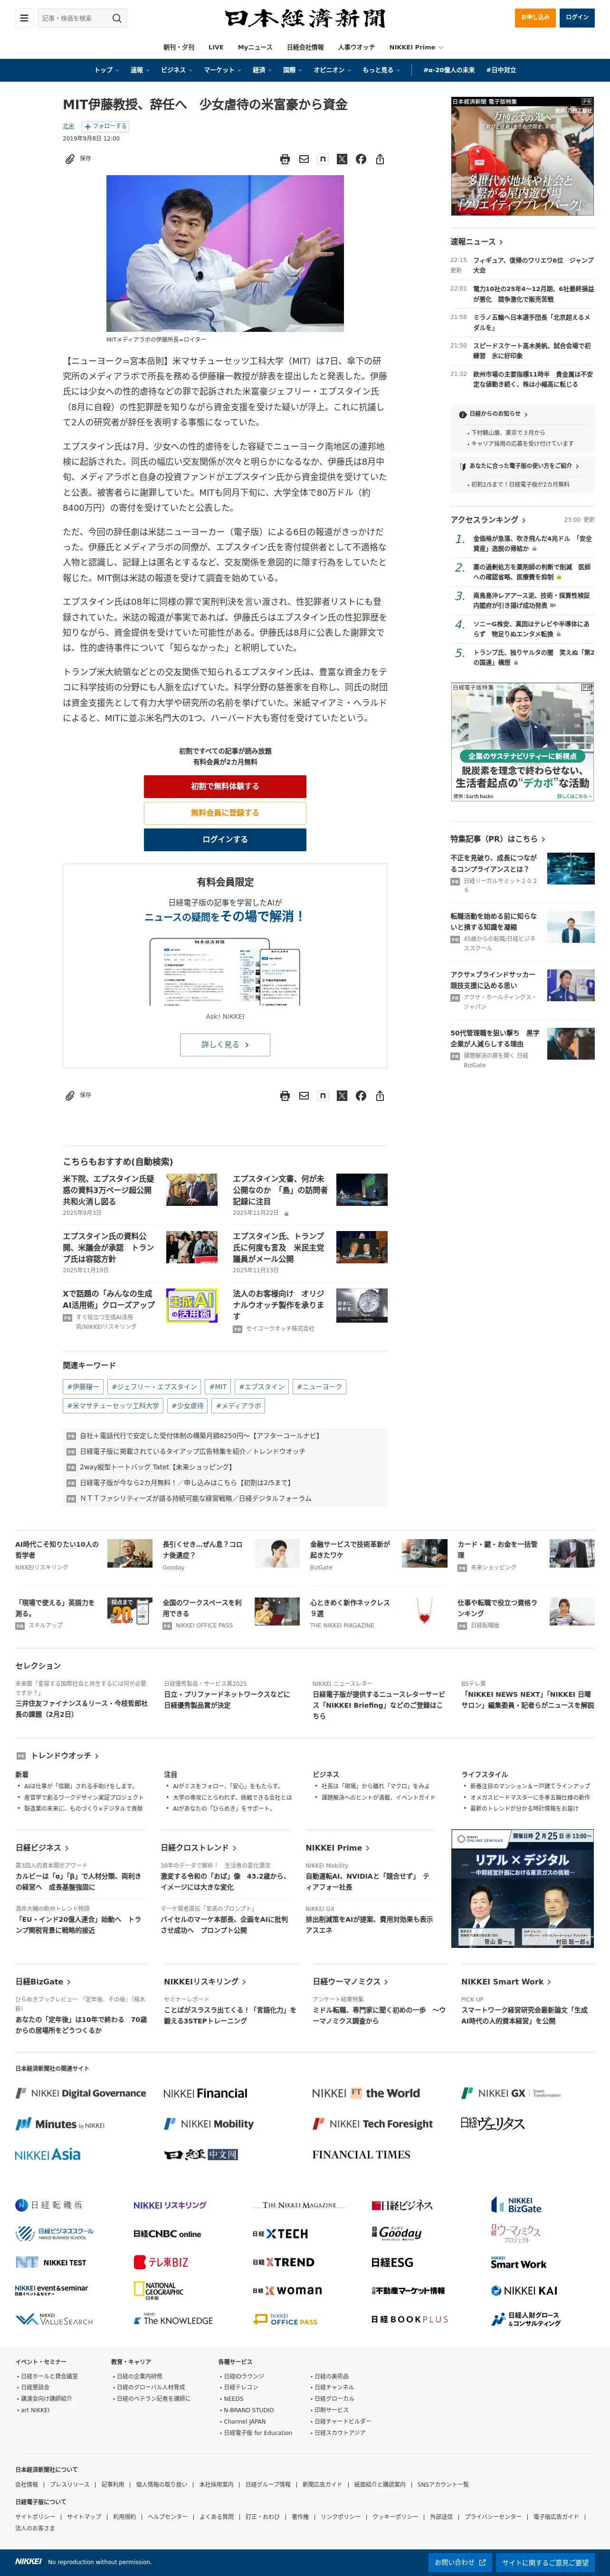Viewport: 610px width, 2576px height.
Task: Expand the 速報 navigation dropdown
Action: click(x=139, y=70)
